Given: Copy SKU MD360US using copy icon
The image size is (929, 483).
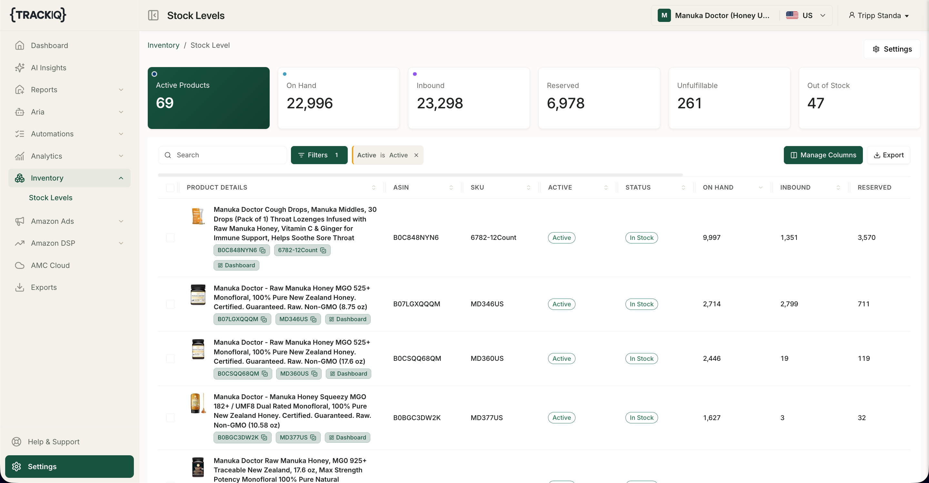Looking at the screenshot, I should pyautogui.click(x=314, y=374).
